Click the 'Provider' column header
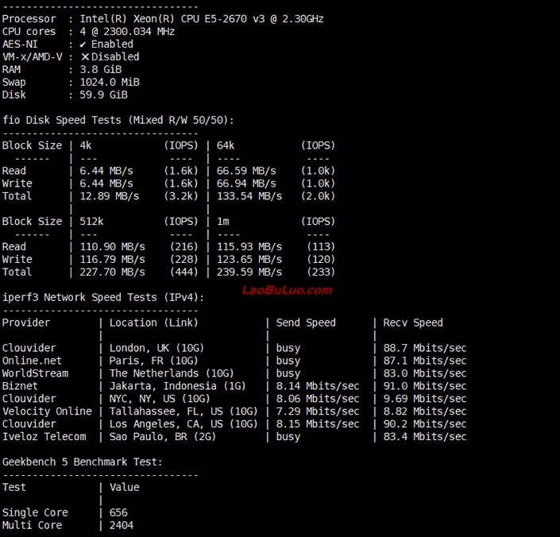 click(x=26, y=323)
